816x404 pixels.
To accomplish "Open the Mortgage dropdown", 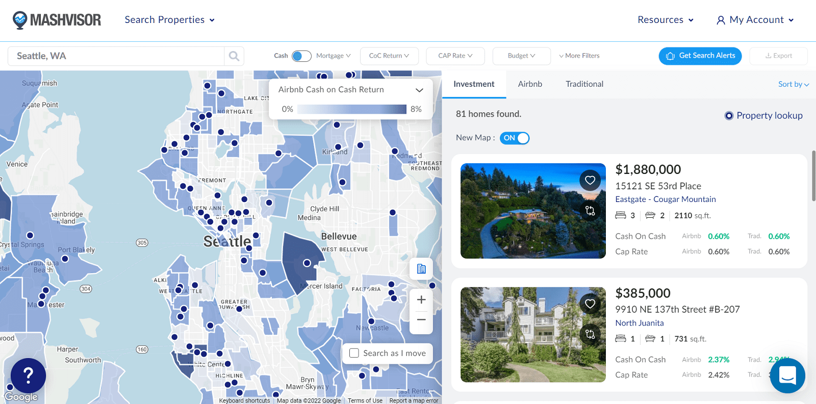I will click(x=334, y=56).
